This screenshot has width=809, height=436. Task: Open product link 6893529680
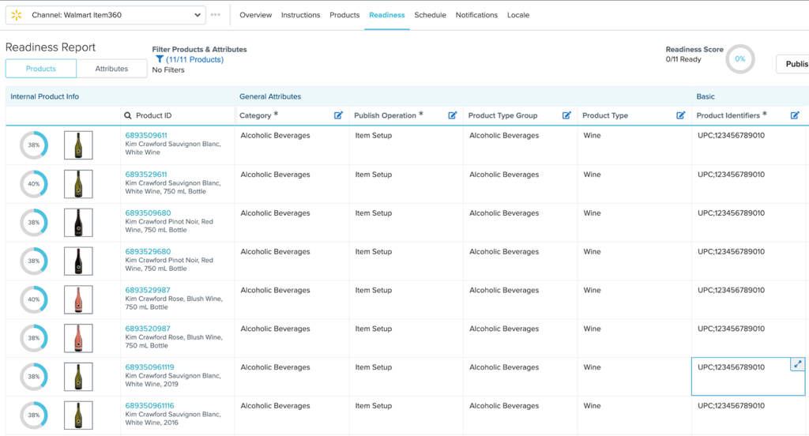pyautogui.click(x=148, y=251)
